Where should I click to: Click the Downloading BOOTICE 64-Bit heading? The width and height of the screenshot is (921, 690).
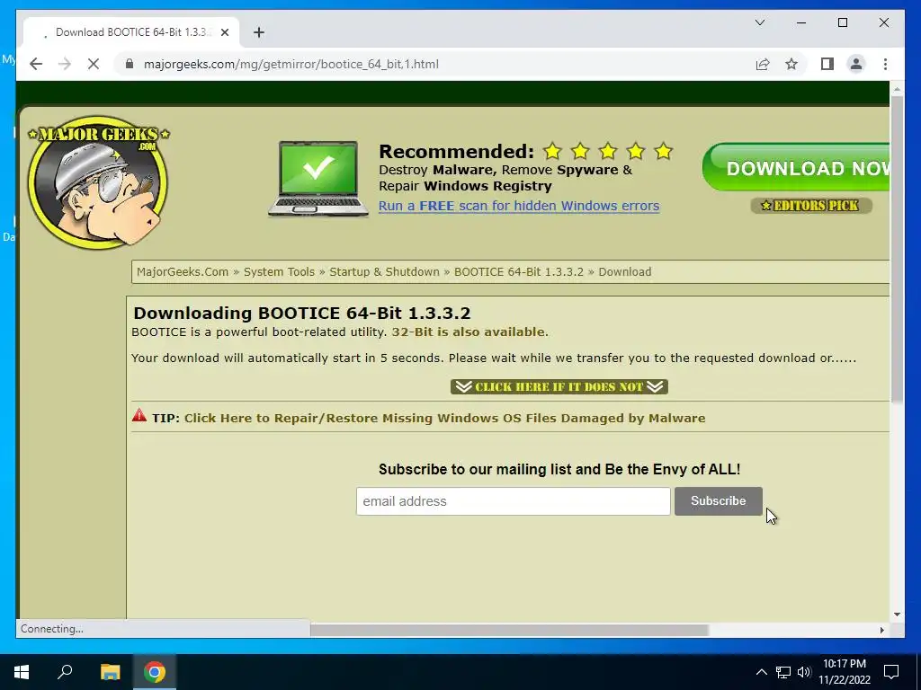point(302,313)
